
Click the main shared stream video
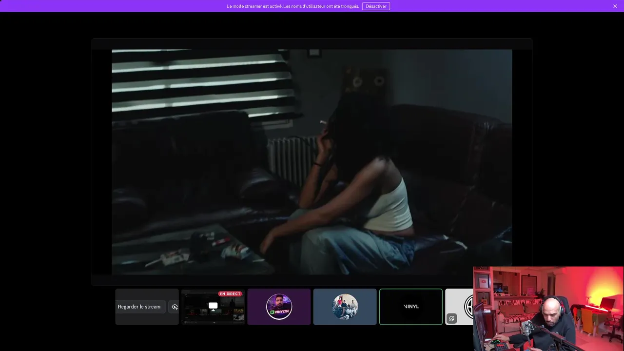click(x=312, y=162)
